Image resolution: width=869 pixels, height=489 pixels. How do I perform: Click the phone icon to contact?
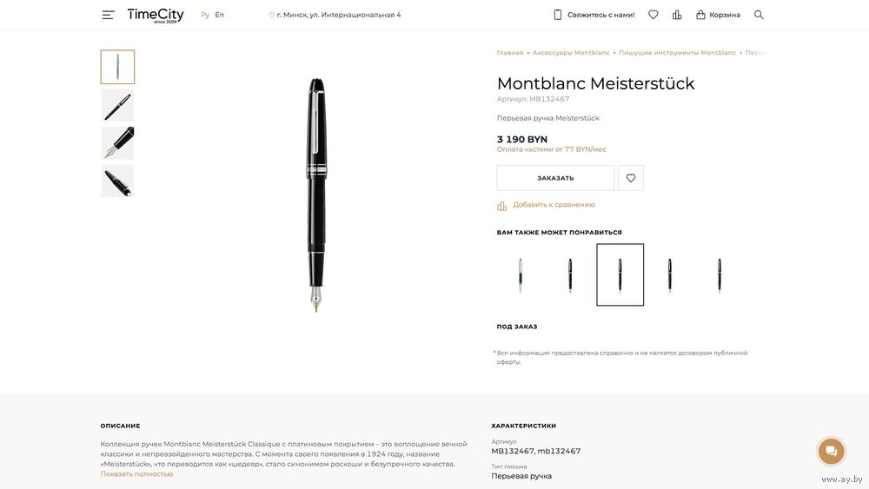tap(558, 15)
